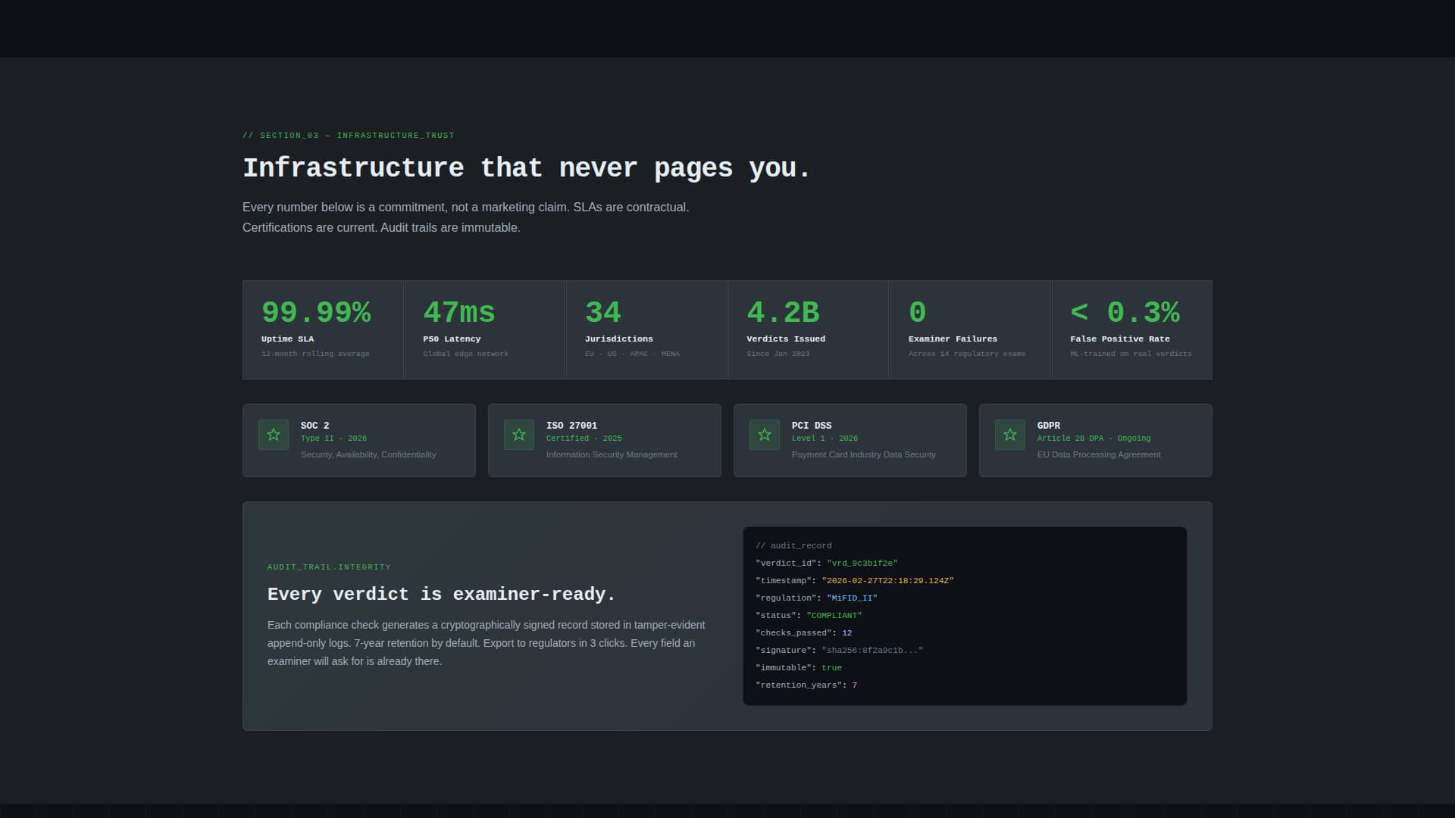Viewport: 1455px width, 818px height.
Task: Click the Infrastructure that never pages you heading
Action: 525,167
